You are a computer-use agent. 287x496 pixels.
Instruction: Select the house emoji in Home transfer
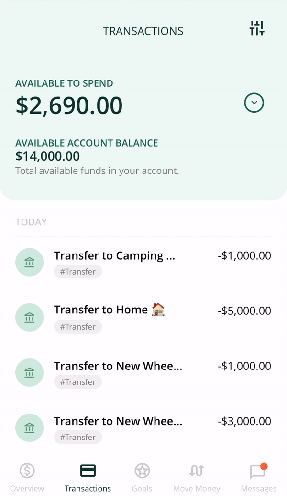tap(158, 310)
